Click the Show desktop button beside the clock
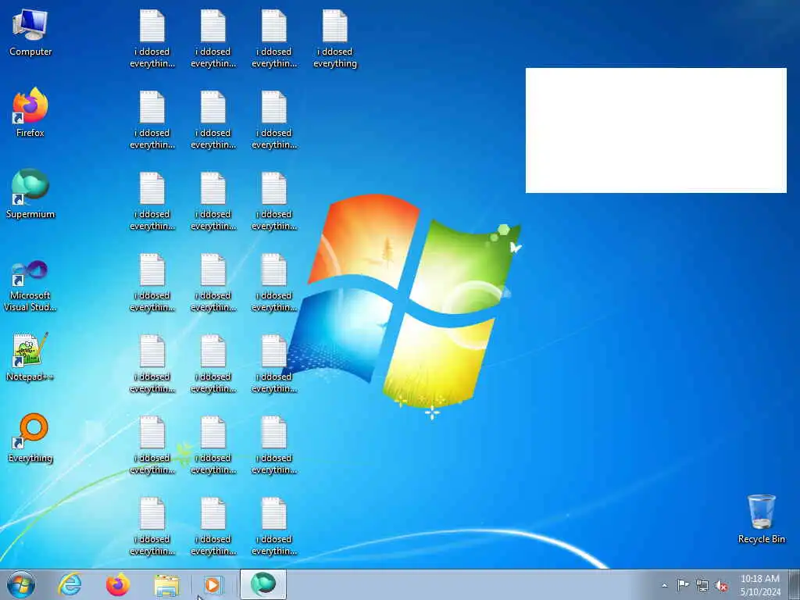 (795, 584)
